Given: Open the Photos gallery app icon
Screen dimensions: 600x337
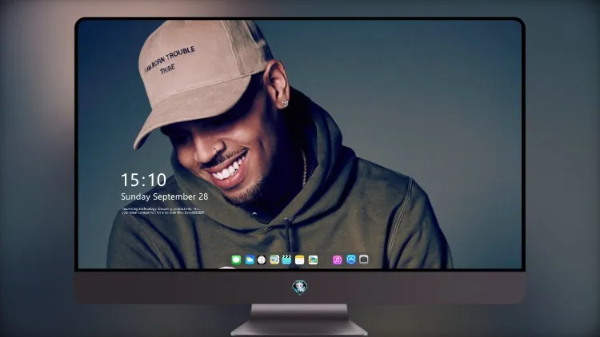Looking at the screenshot, I should click(x=313, y=260).
